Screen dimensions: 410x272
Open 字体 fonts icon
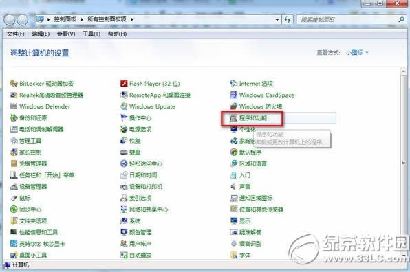click(x=233, y=255)
